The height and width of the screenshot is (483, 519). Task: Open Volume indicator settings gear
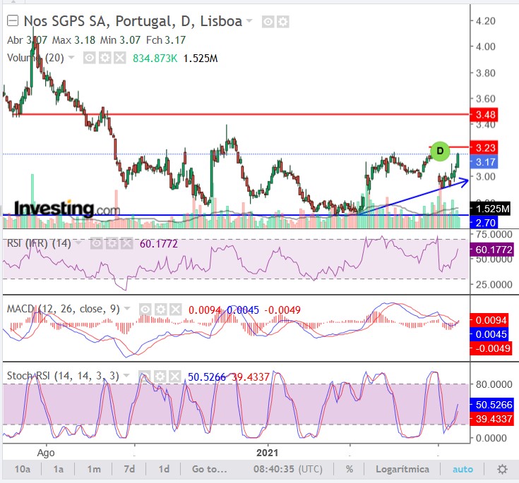tap(105, 59)
